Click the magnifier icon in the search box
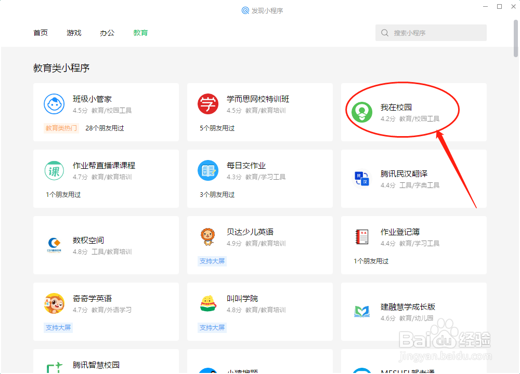Image resolution: width=520 pixels, height=374 pixels. coord(385,33)
